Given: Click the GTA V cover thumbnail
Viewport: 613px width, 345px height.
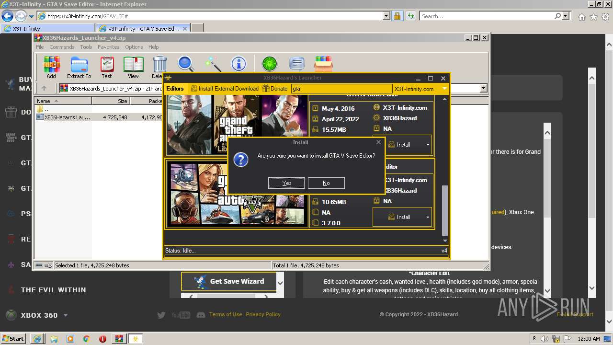Looking at the screenshot, I should 237,193.
